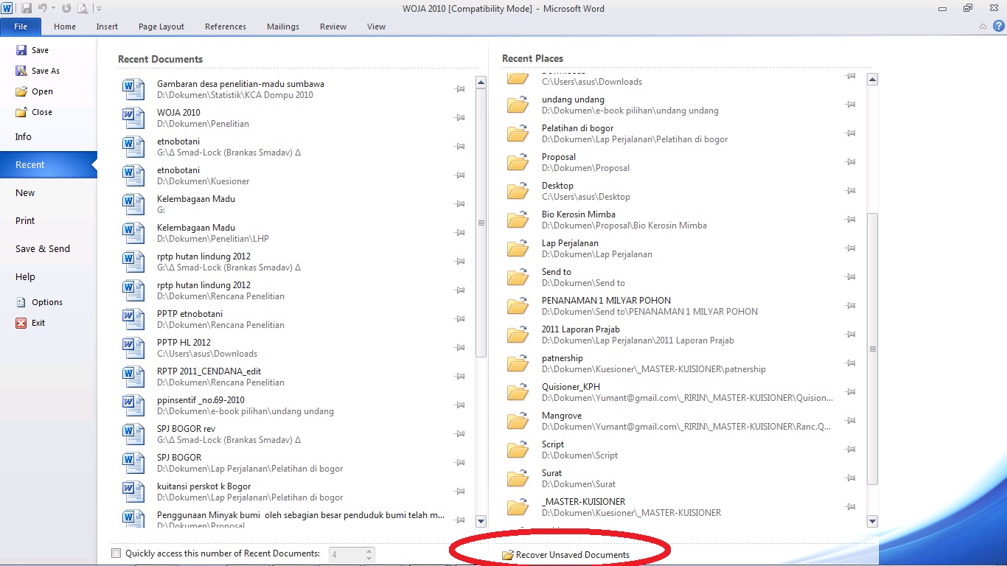The image size is (1007, 566).
Task: Pin the Proposal folder in Recent Places
Action: (850, 161)
